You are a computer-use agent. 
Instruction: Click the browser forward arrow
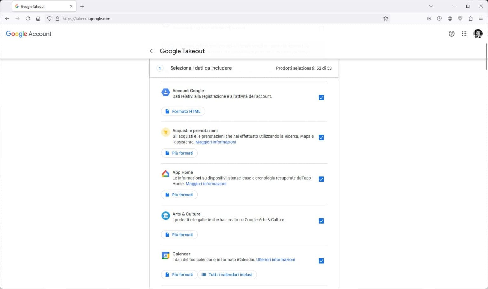point(17,19)
